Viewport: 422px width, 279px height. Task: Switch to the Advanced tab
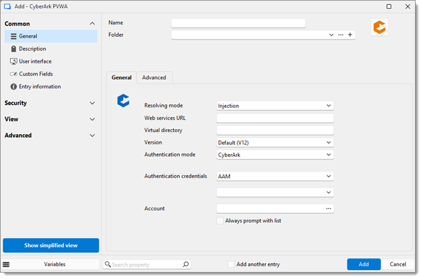click(x=154, y=78)
